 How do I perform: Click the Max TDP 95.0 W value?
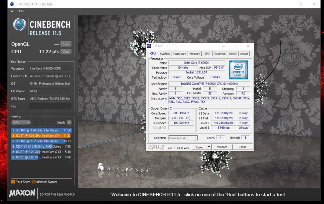tap(219, 68)
